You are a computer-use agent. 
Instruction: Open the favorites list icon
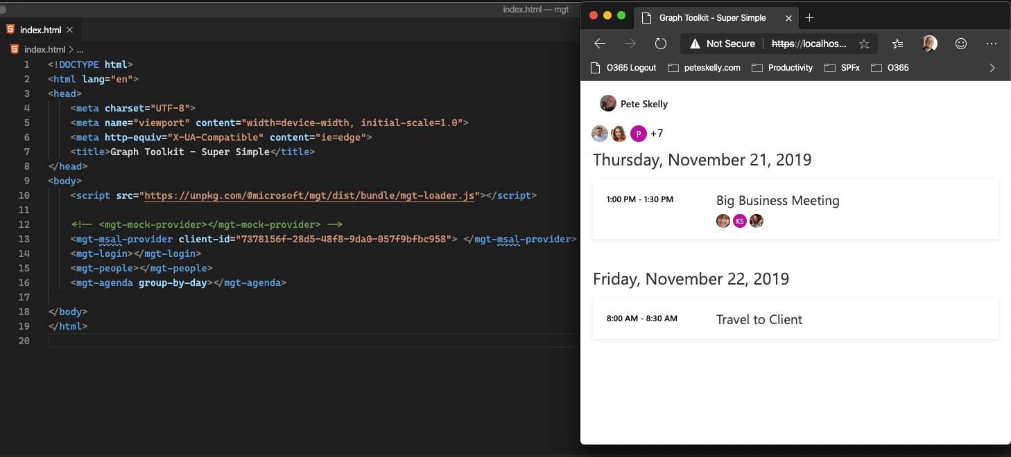pos(897,44)
